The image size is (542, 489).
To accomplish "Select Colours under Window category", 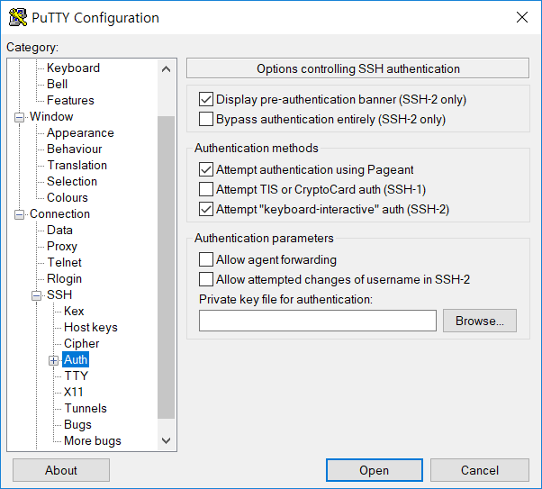I will pos(68,197).
